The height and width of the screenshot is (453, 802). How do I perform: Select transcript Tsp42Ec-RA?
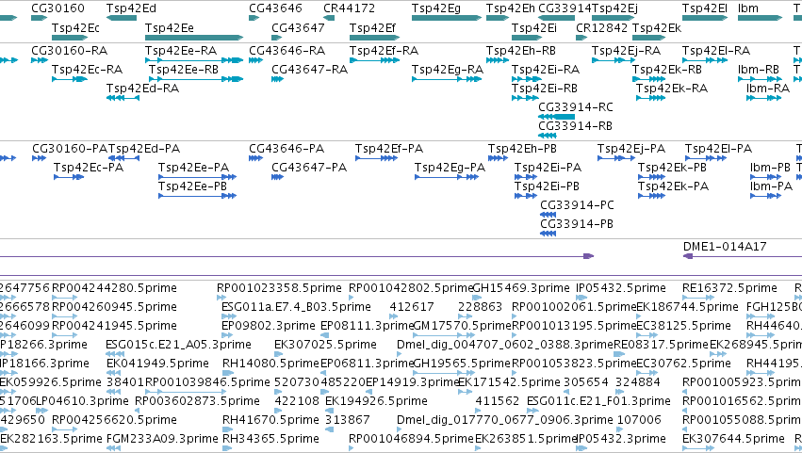tap(87, 70)
